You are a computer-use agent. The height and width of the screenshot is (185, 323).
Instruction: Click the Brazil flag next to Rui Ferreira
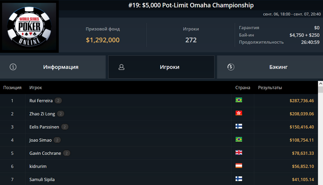coord(239,100)
